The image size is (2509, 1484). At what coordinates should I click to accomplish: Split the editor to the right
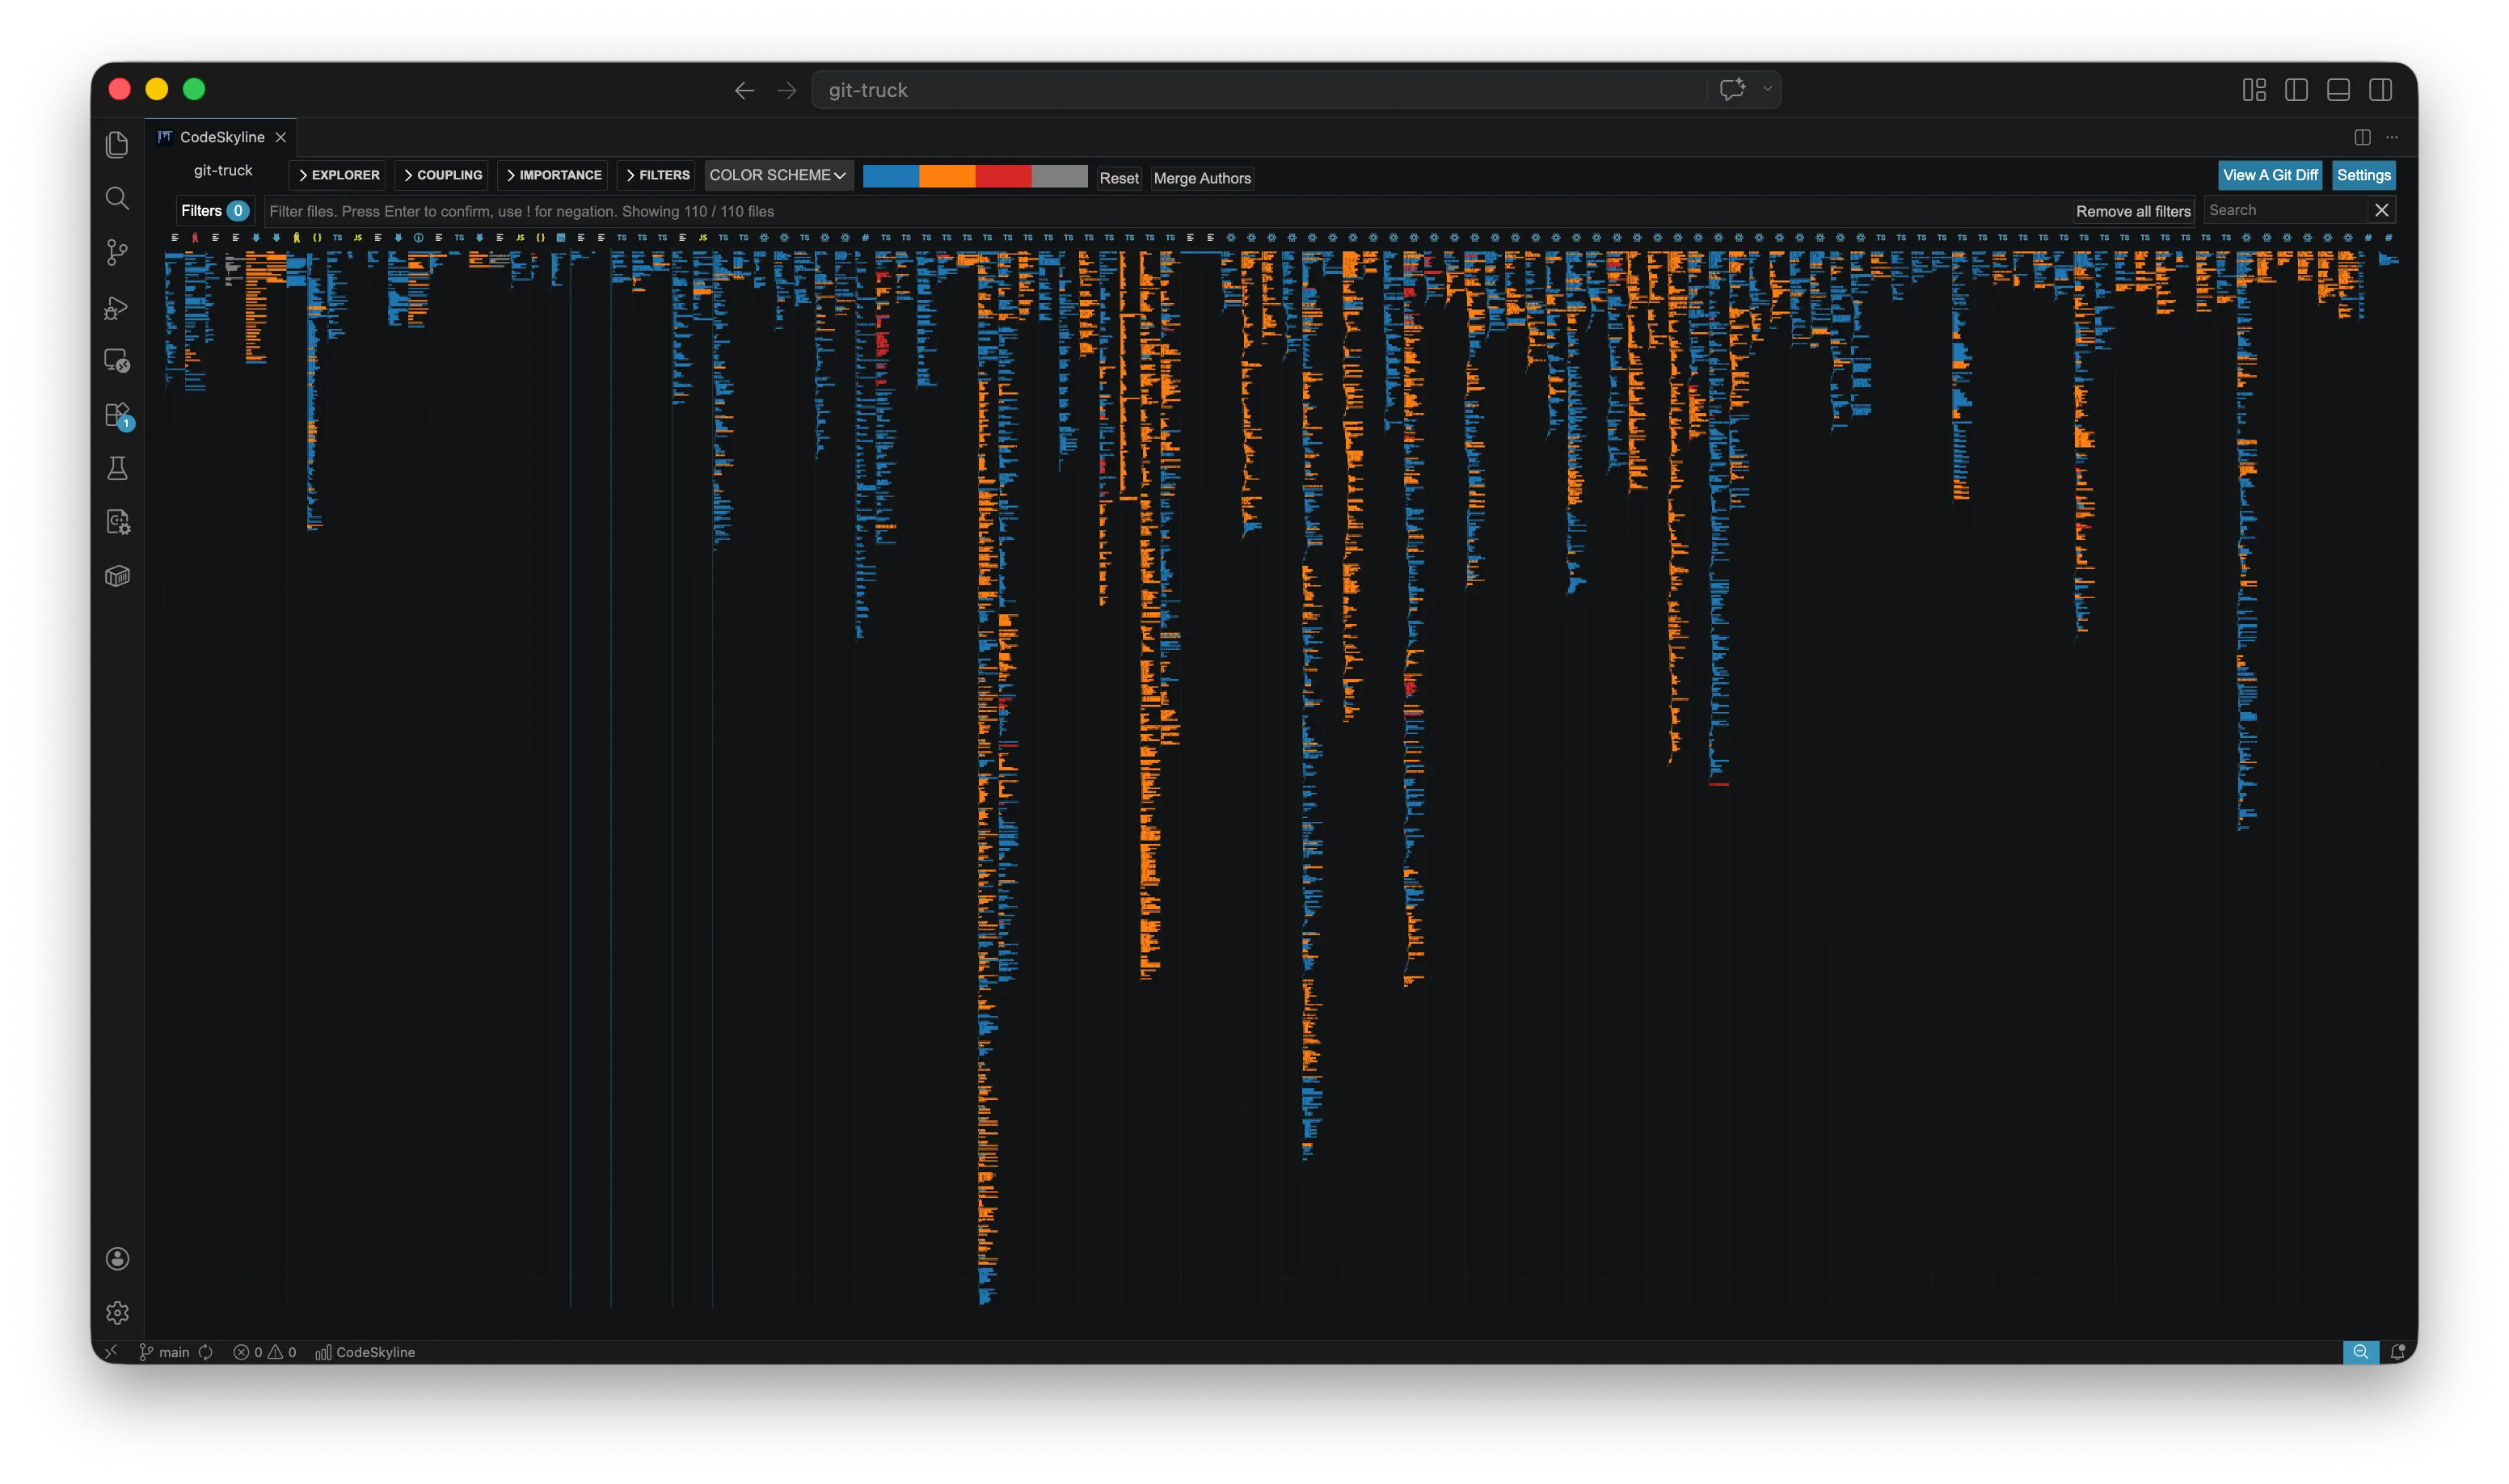2362,137
